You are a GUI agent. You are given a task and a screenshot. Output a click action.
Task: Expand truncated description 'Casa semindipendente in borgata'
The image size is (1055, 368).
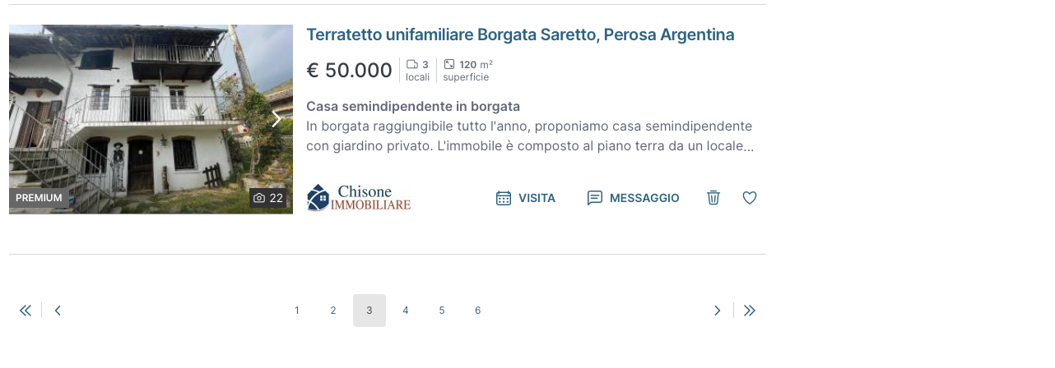click(x=530, y=126)
